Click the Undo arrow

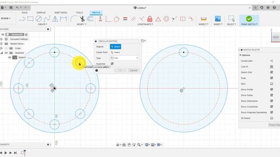[x=17, y=7]
